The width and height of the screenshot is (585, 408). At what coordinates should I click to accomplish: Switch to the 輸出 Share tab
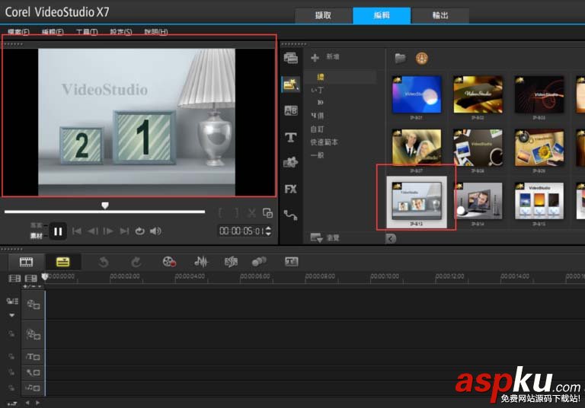pos(440,16)
